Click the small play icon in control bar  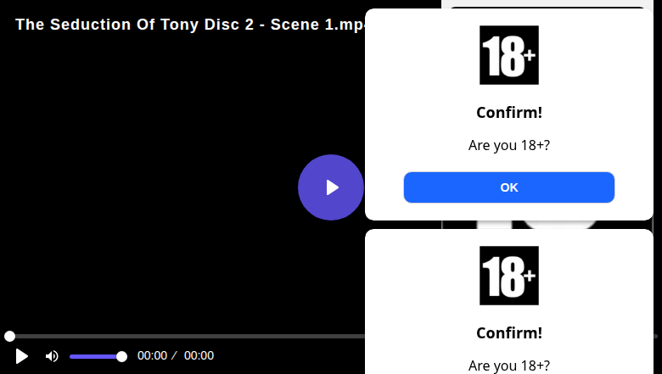pos(21,356)
